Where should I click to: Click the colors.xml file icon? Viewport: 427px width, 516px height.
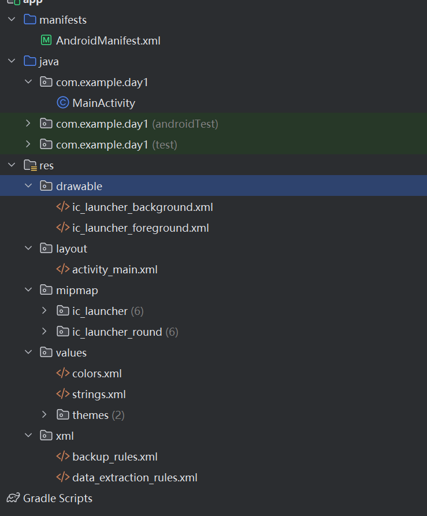[62, 373]
